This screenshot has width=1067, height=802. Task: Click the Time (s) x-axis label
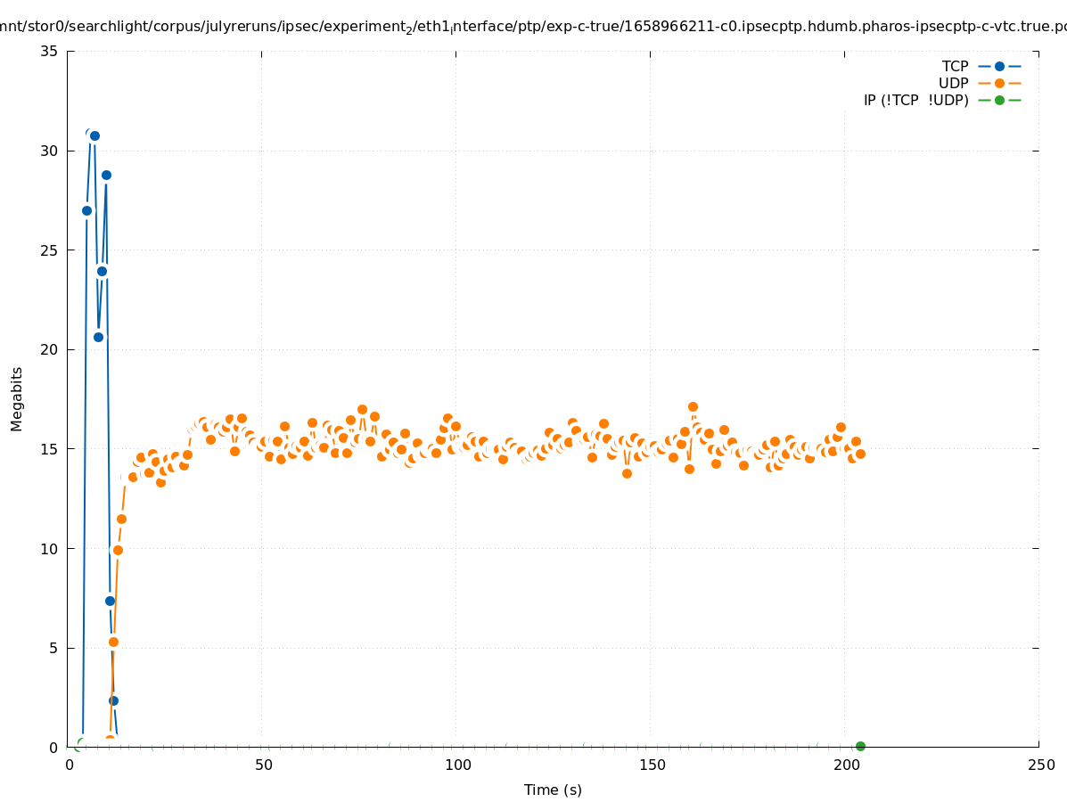(x=553, y=790)
